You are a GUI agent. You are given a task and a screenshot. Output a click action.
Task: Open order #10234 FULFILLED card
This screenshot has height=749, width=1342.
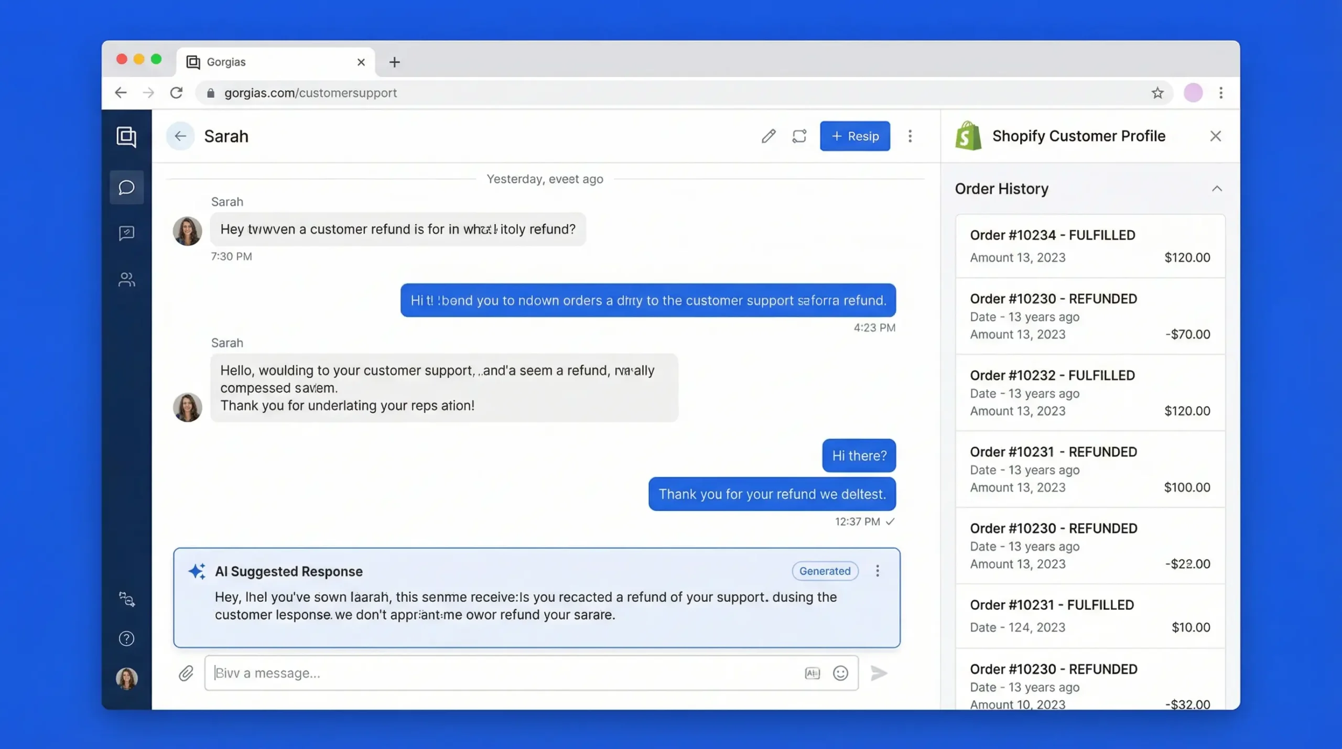tap(1090, 246)
